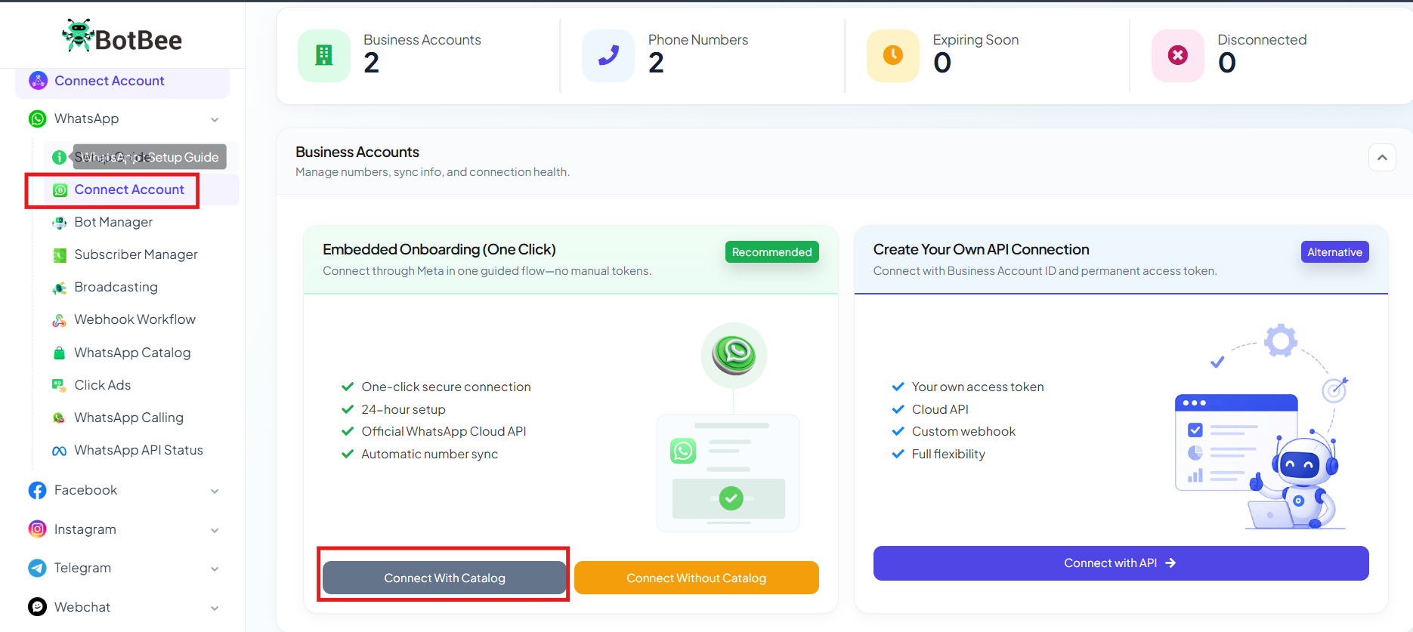Collapse the Business Accounts section
Screen dimensions: 1413x632
(x=1382, y=158)
